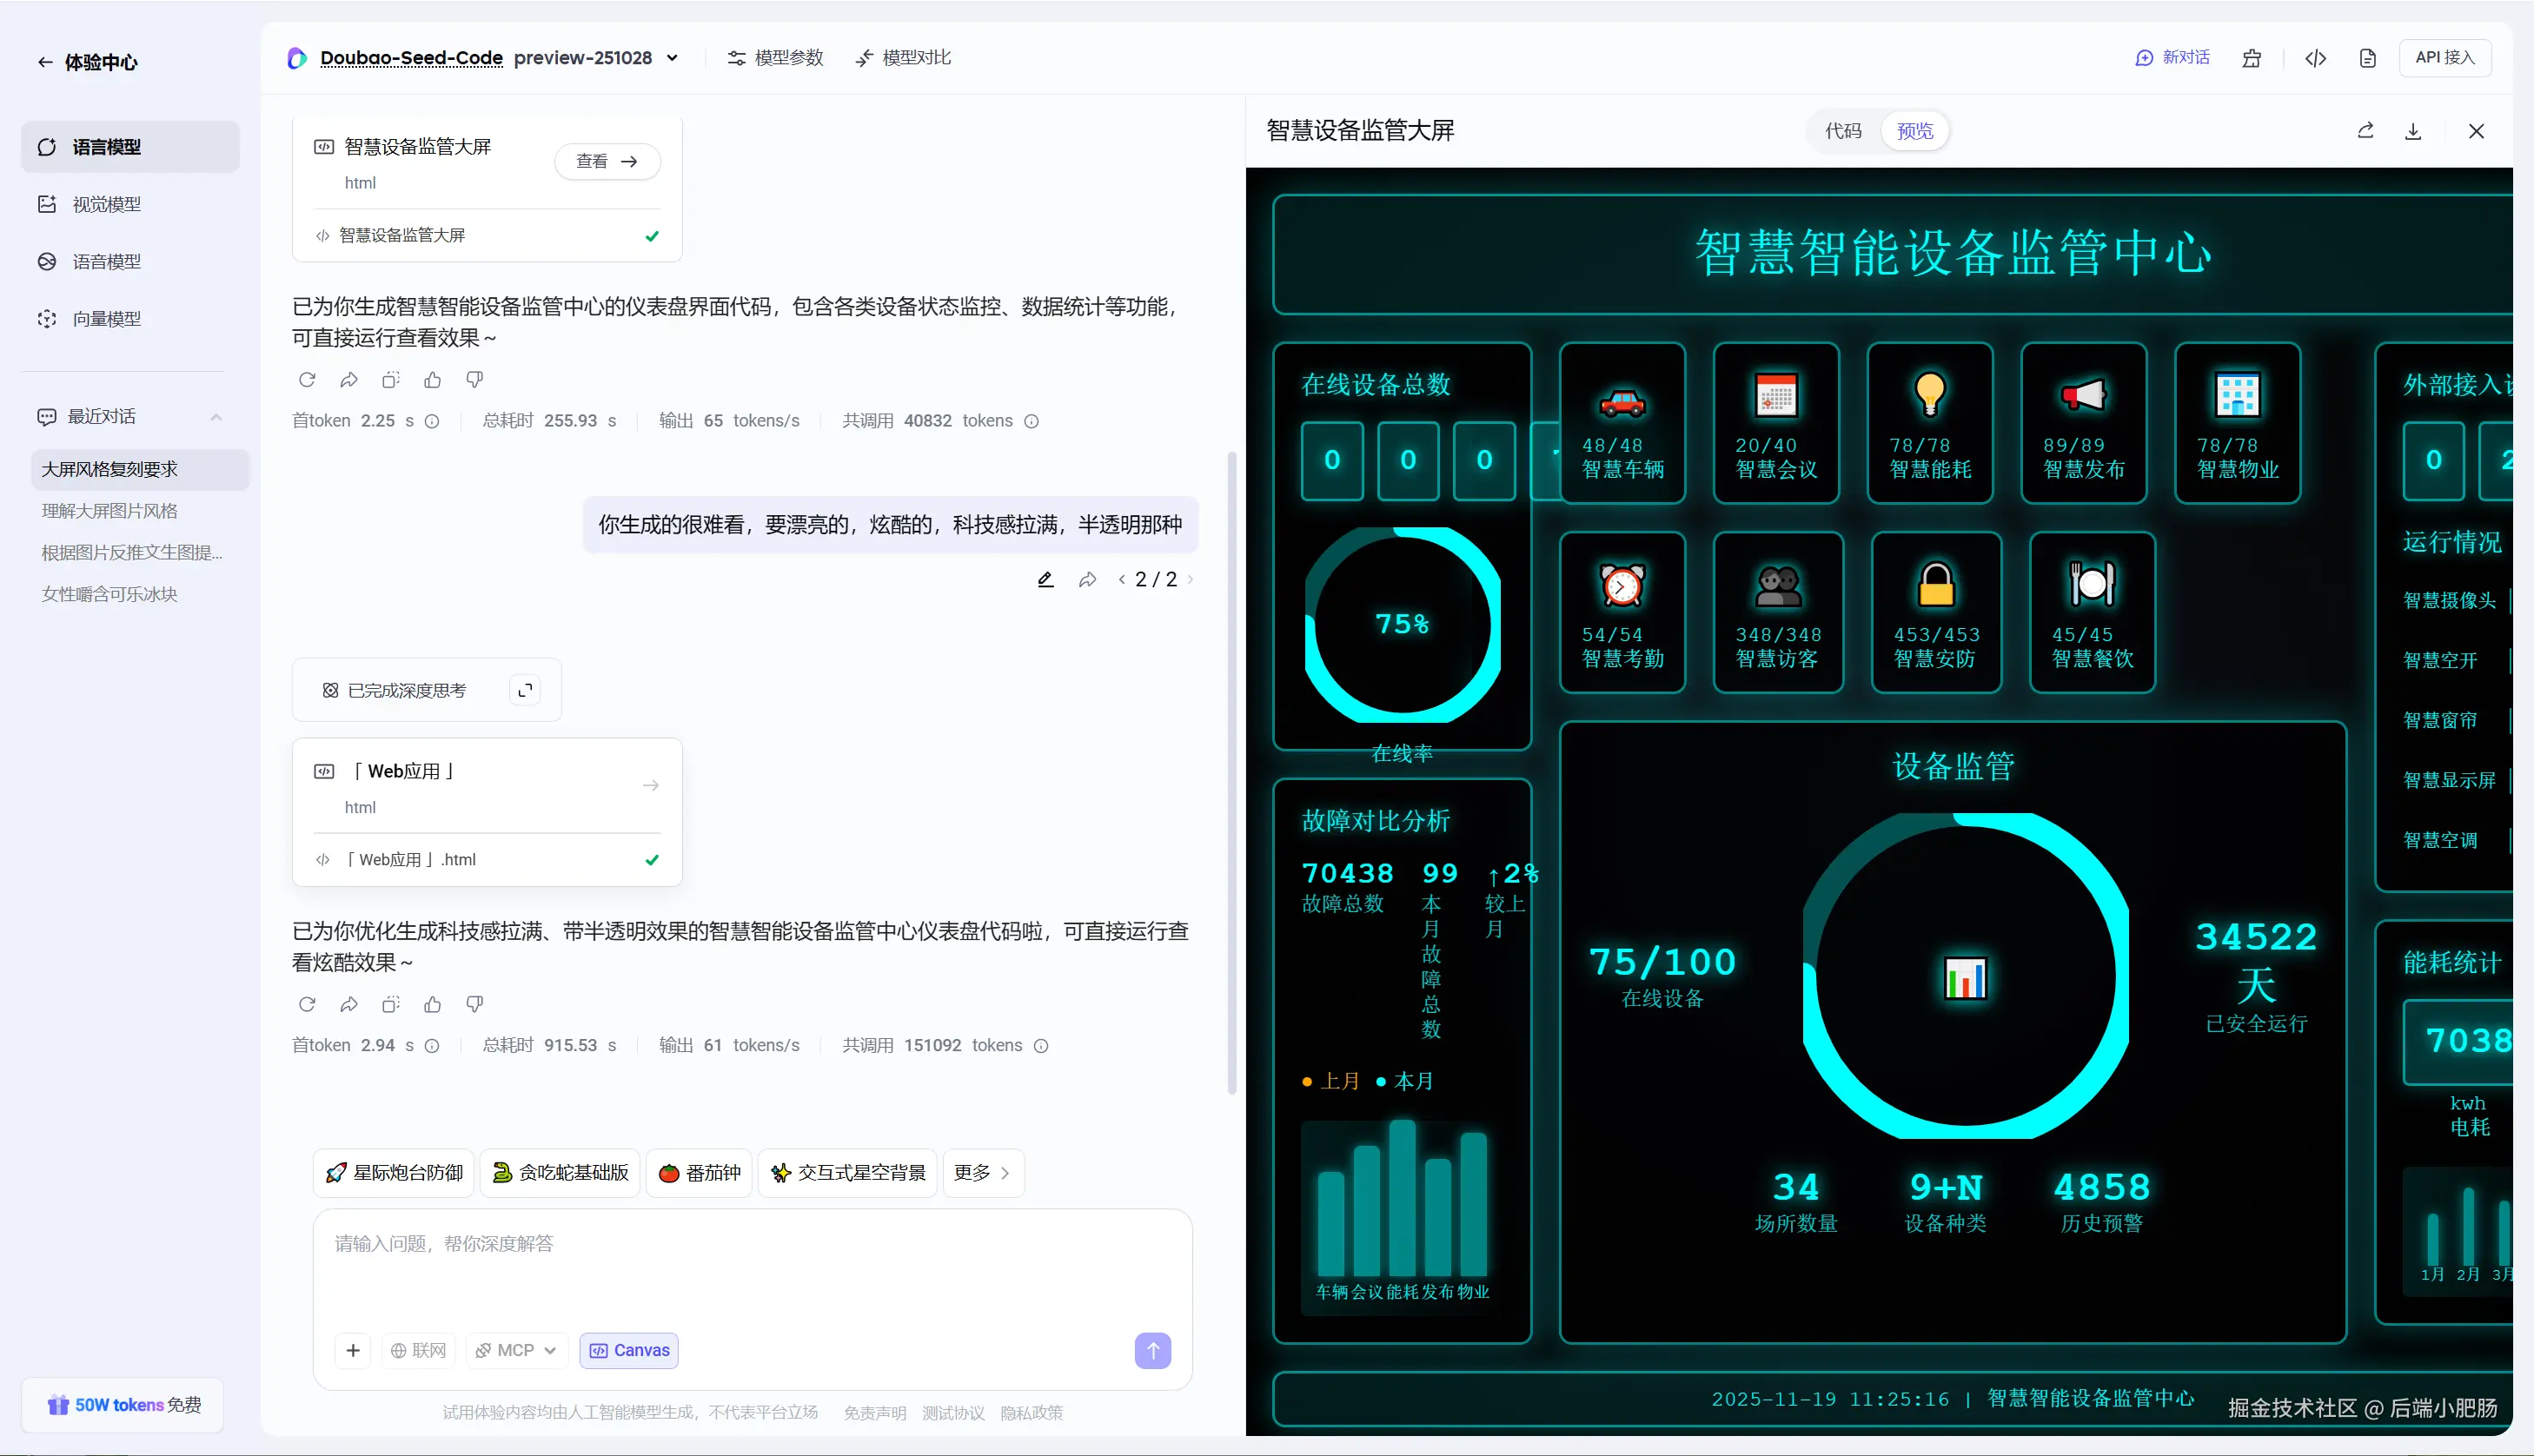The image size is (2534, 1456).
Task: Click the 查看 button on first code card
Action: pyautogui.click(x=606, y=161)
